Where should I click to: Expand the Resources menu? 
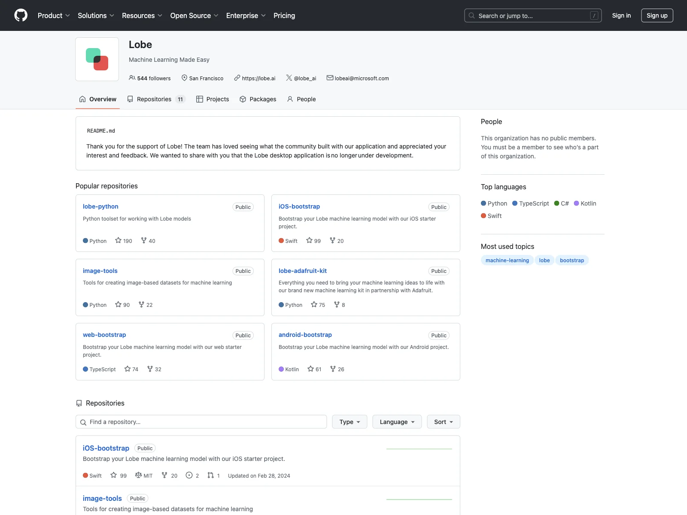coord(142,15)
